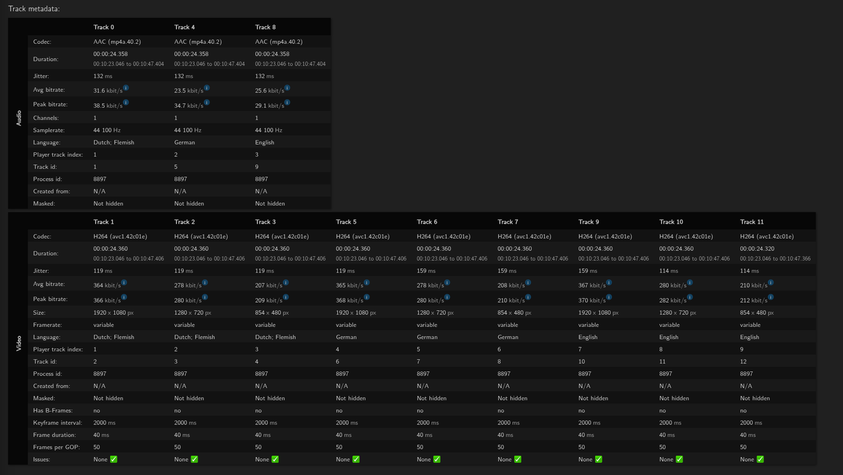Click info icon beside Track 8 avg bitrate 25.6 kbit/s
Image resolution: width=843 pixels, height=475 pixels.
point(287,88)
